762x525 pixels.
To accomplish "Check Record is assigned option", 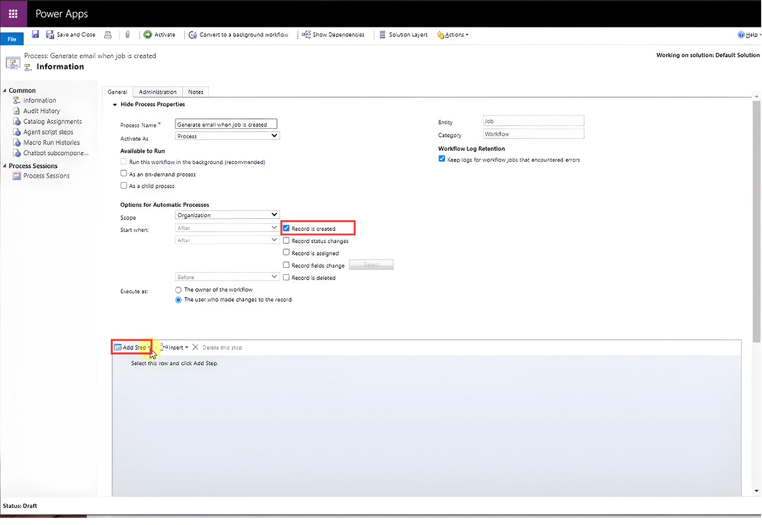I will 286,252.
